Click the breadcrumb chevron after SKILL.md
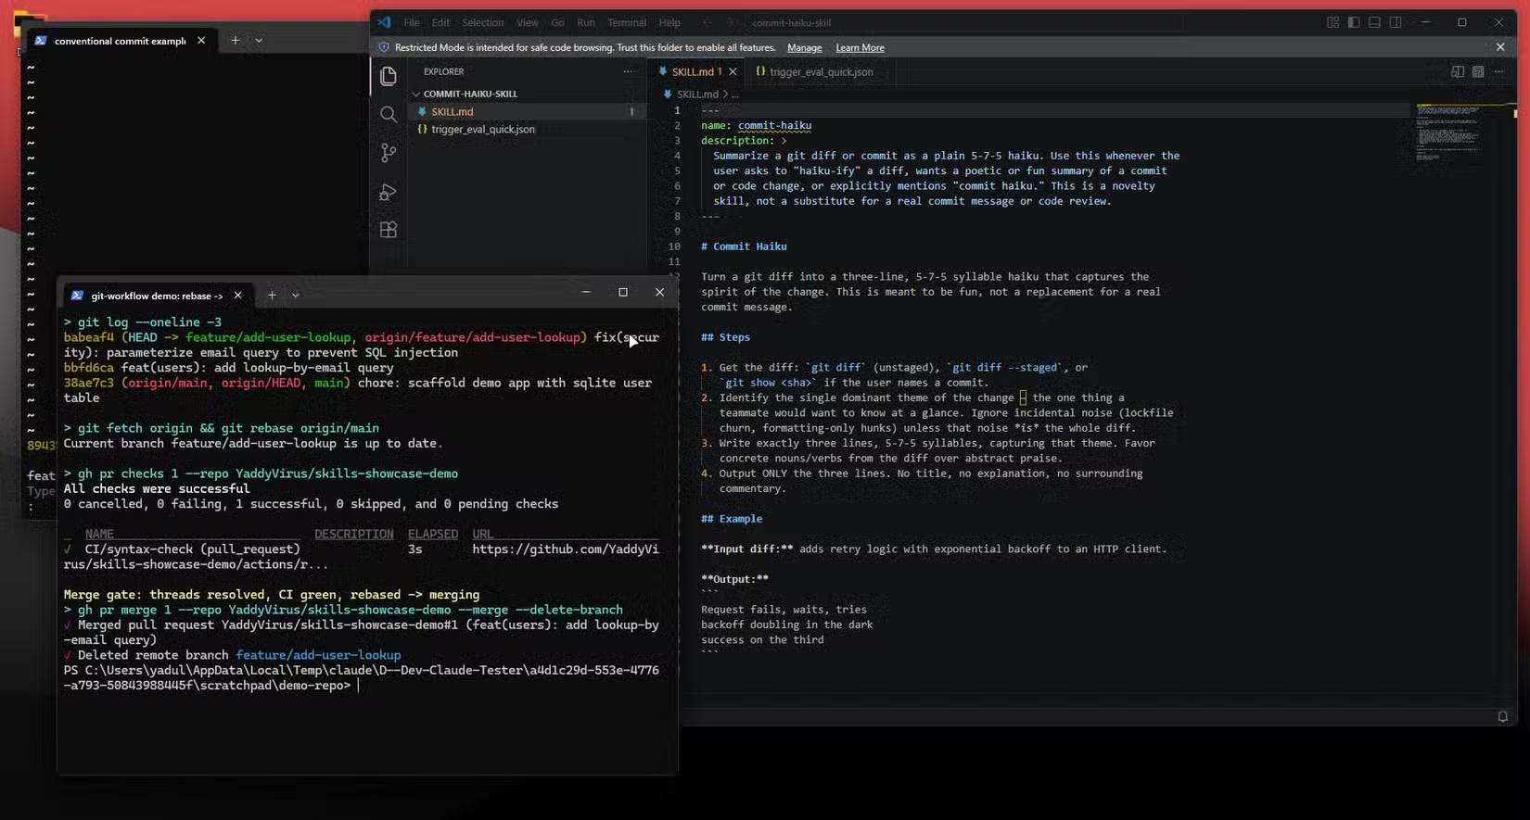The image size is (1530, 820). [725, 95]
